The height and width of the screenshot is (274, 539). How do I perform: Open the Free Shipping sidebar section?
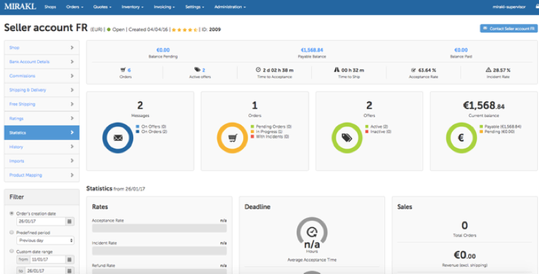pyautogui.click(x=42, y=104)
